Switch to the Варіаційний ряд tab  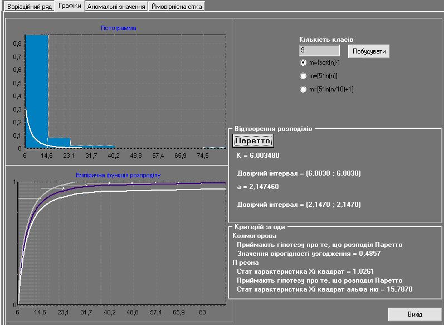click(30, 6)
